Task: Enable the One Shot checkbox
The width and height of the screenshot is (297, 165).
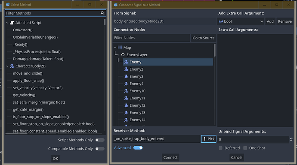Action: (x=245, y=148)
